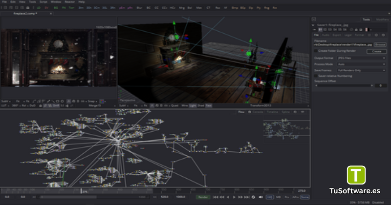
Task: Open the Snap dropdown in left viewer
Action: pyautogui.click(x=92, y=102)
